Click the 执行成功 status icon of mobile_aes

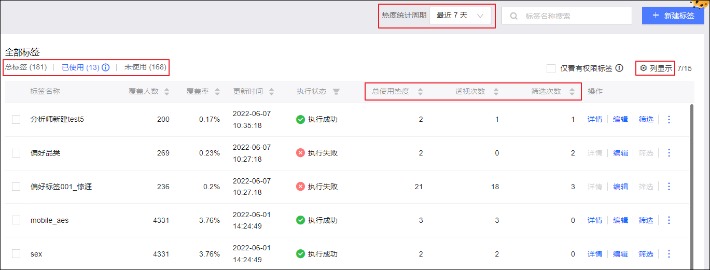point(300,220)
